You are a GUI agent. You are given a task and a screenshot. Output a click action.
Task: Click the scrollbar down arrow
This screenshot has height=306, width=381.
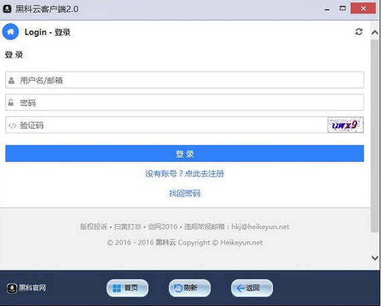coord(375,258)
